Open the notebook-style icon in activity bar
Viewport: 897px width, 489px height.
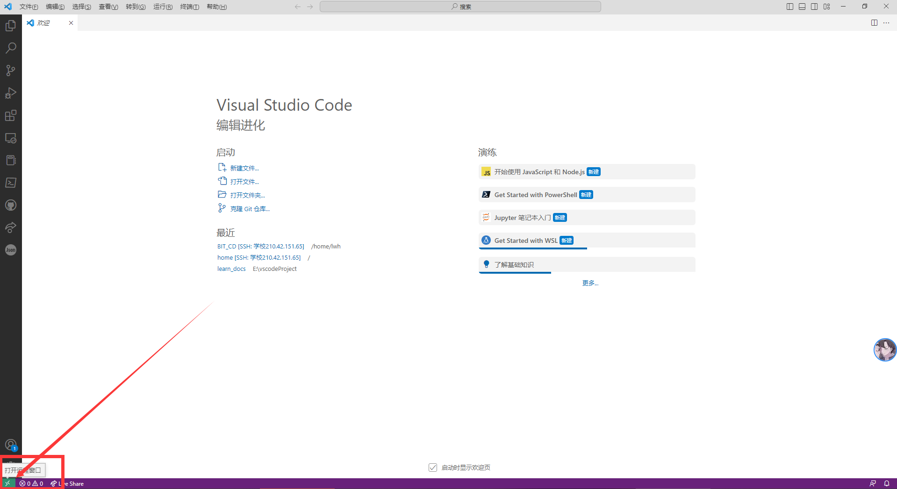coord(11,160)
